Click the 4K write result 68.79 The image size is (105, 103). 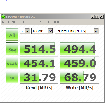(79, 77)
